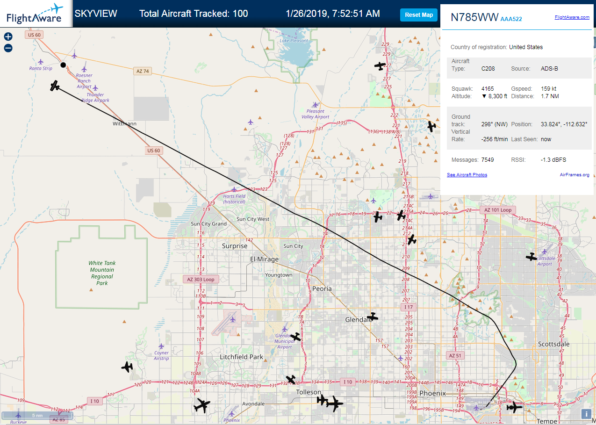This screenshot has height=425, width=596.
Task: Click the White Tank Mountain Regional Park label
Action: (102, 273)
